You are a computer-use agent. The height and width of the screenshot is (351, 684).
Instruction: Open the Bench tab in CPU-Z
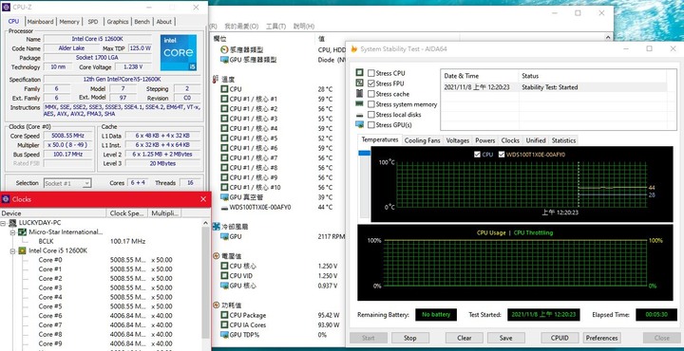click(x=142, y=21)
